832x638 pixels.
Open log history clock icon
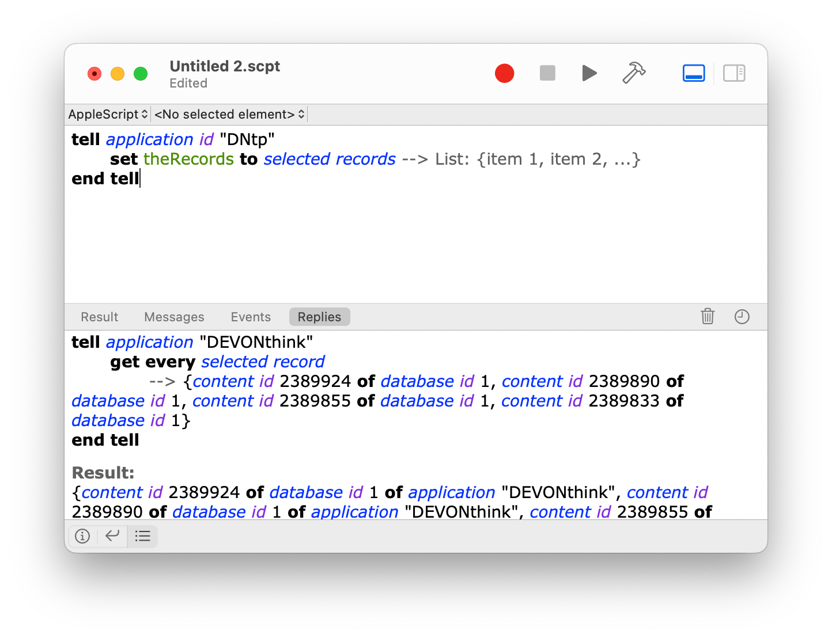[x=742, y=317]
